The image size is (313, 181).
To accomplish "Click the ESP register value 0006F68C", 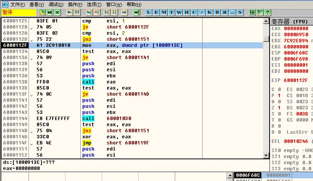I will pyautogui.click(x=296, y=53).
